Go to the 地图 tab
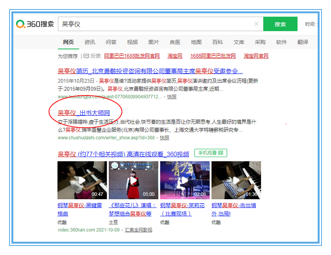This screenshot has width=331, height=255. tap(196, 42)
